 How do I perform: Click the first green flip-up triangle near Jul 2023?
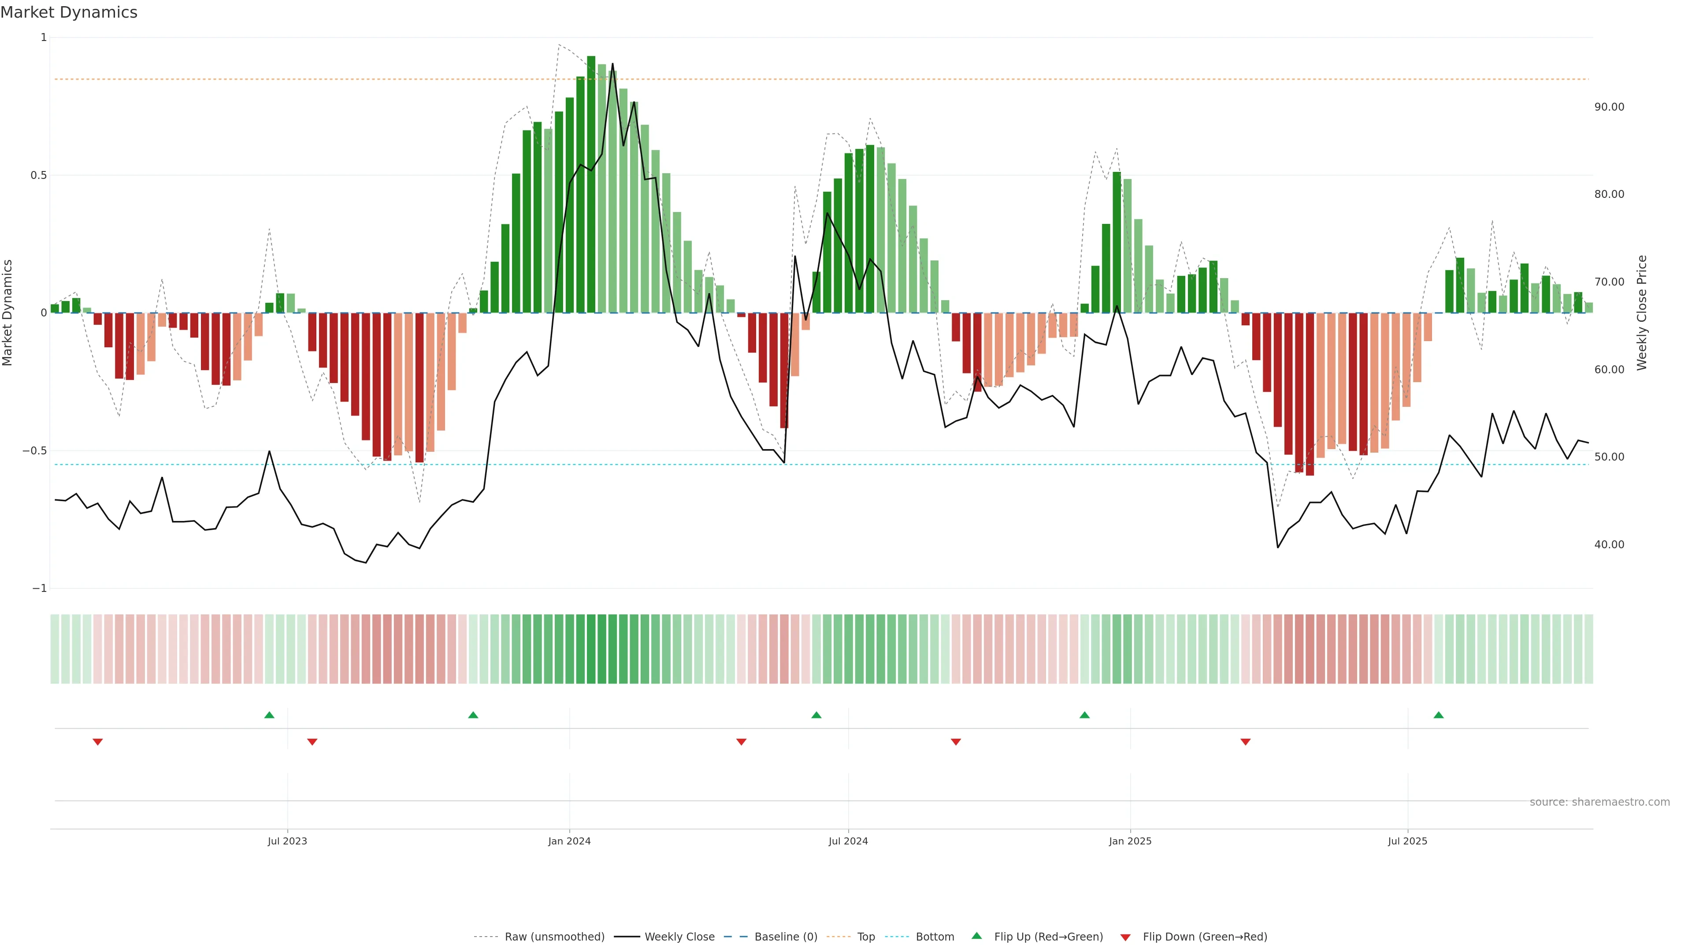pos(269,715)
